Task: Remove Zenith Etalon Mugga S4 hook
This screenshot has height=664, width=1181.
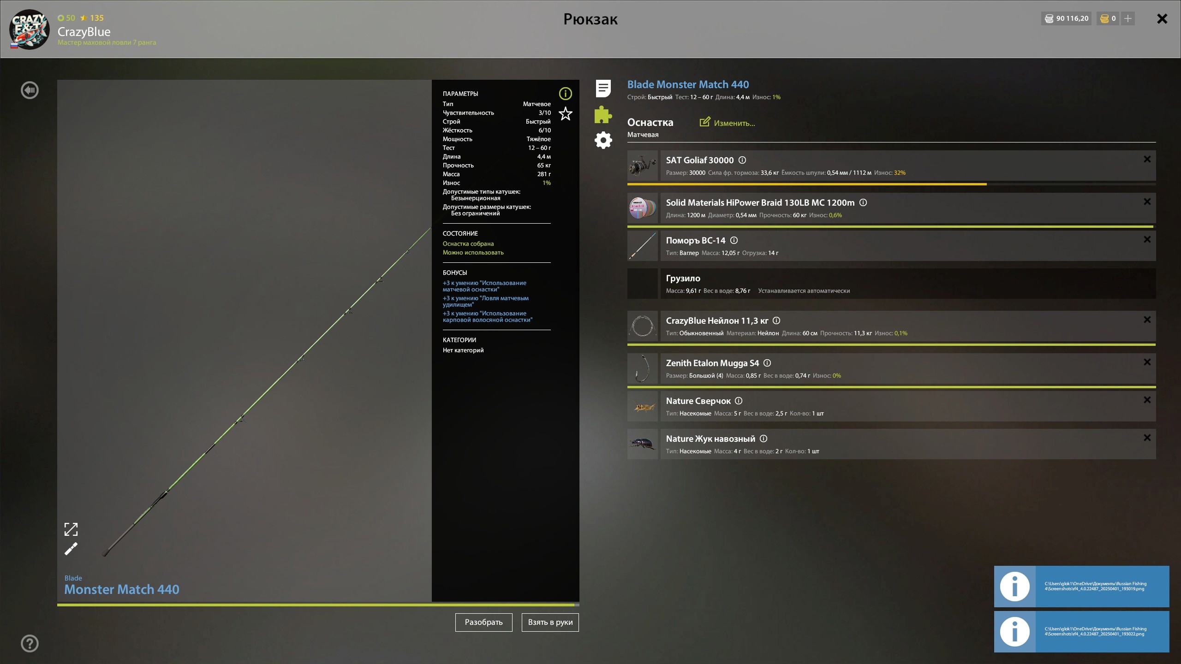Action: [1147, 362]
